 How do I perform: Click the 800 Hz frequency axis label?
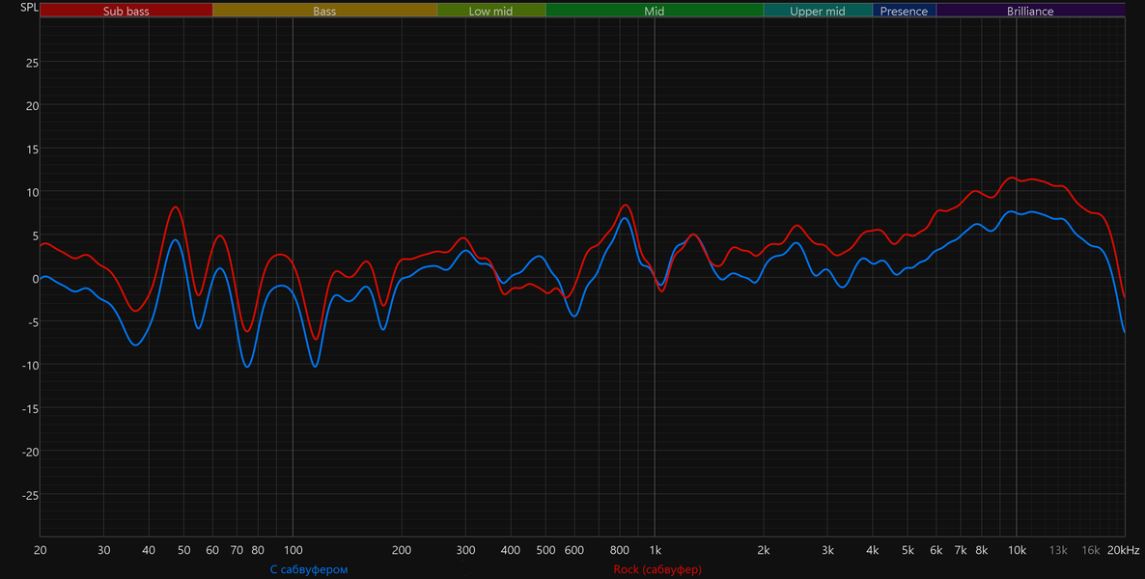[619, 550]
